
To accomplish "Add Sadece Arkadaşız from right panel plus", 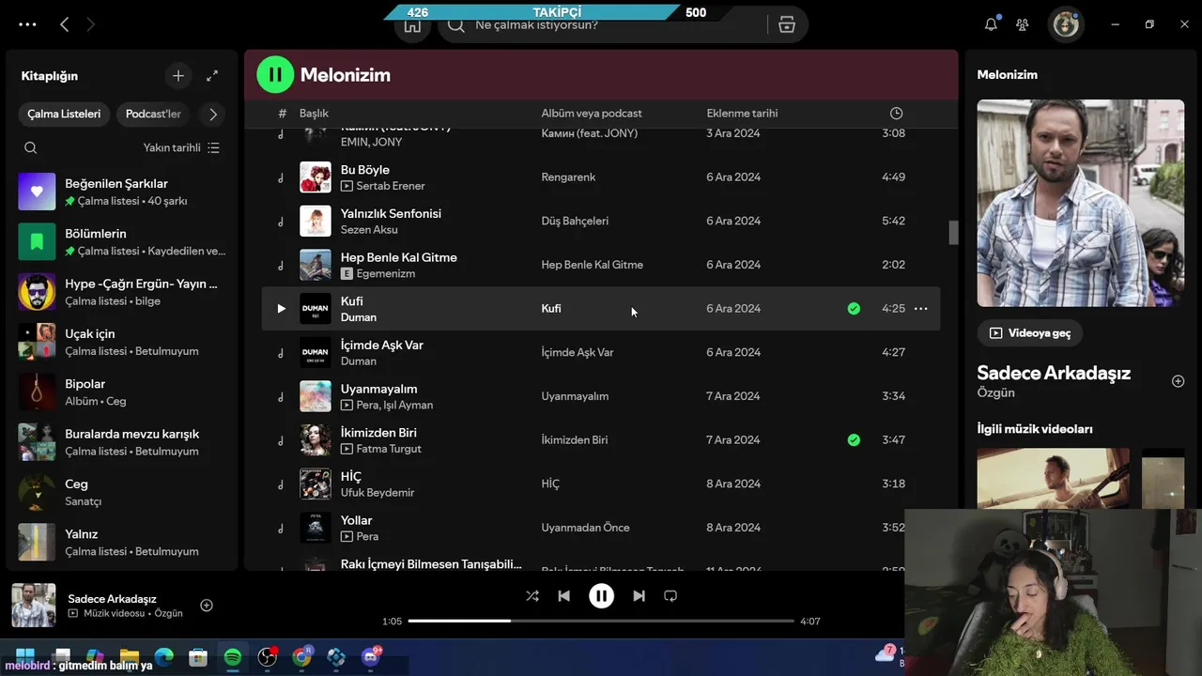I will point(1179,381).
